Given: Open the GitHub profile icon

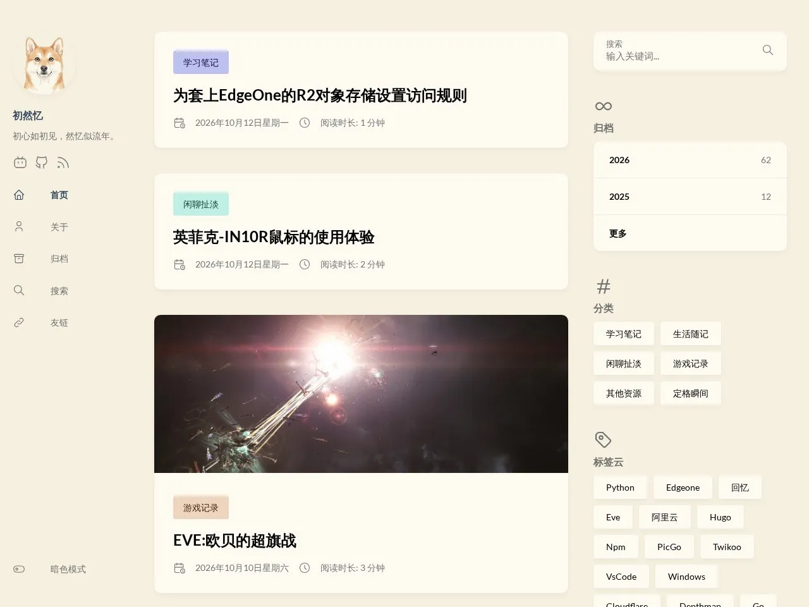Looking at the screenshot, I should (x=42, y=162).
